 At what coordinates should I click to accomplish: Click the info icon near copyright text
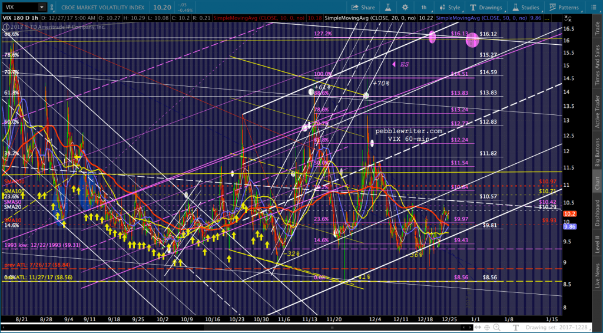(5, 27)
